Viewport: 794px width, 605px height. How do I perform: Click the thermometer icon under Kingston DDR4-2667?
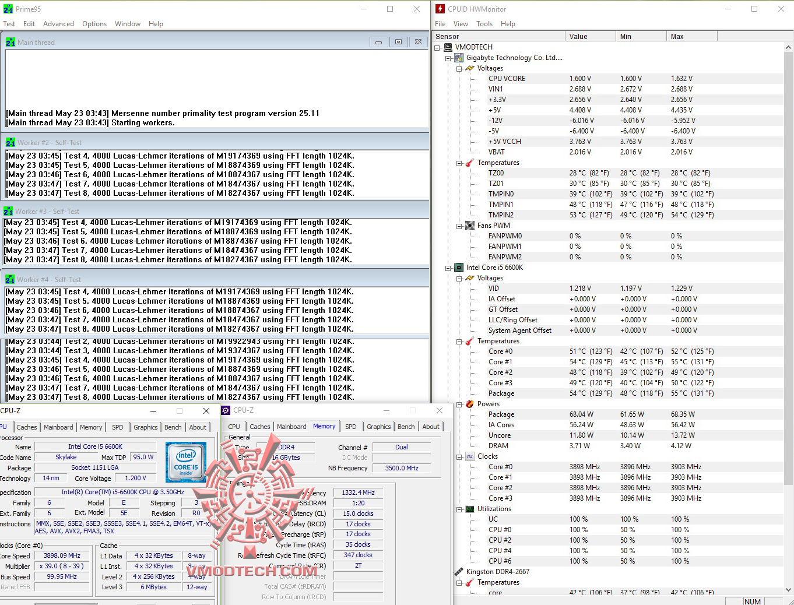(470, 582)
